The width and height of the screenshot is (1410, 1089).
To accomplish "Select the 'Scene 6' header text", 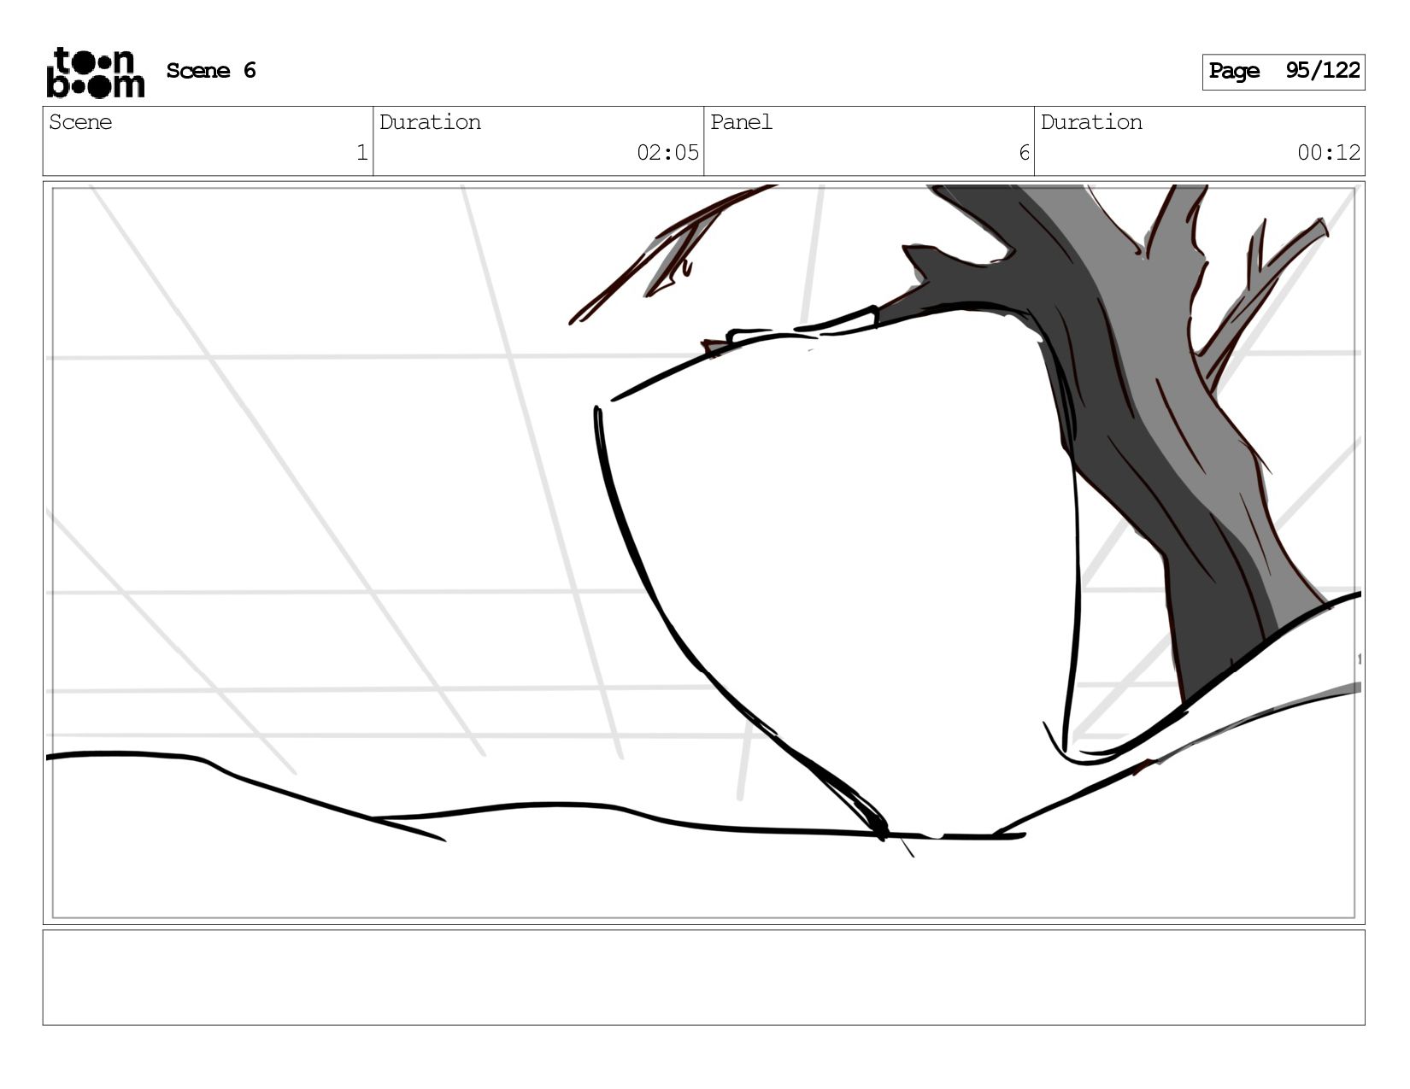I will [211, 71].
